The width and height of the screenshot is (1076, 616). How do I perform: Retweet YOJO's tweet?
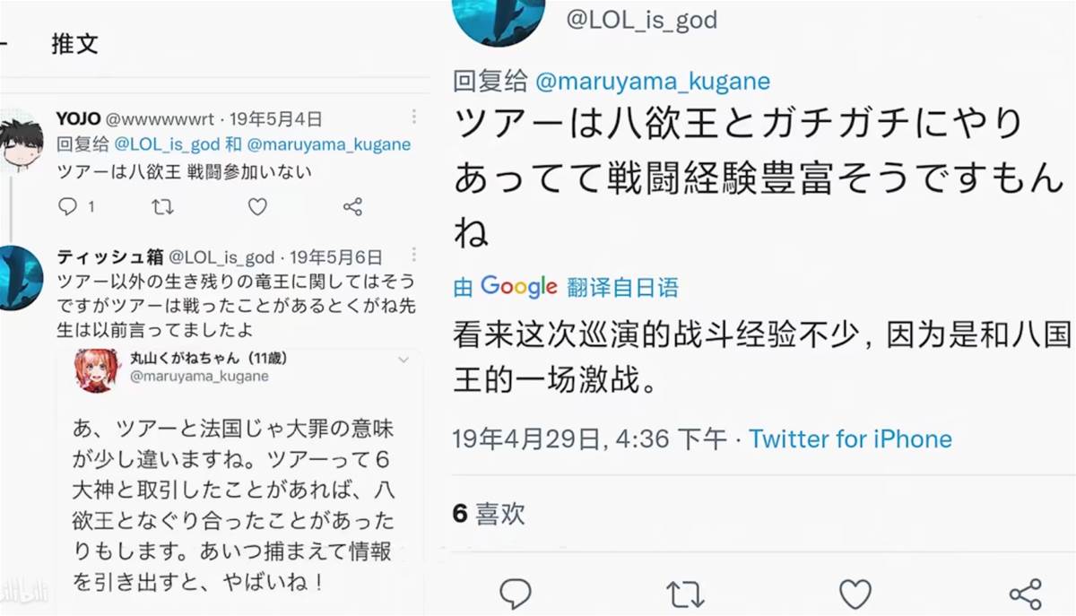162,207
